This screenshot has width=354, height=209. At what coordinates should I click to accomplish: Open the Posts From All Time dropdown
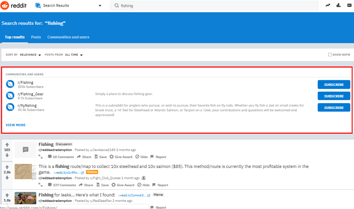74,55
